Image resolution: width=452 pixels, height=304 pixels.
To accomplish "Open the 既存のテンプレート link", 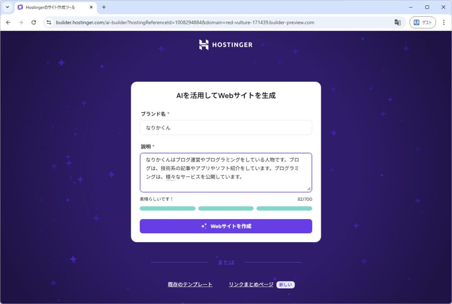I will (x=190, y=285).
